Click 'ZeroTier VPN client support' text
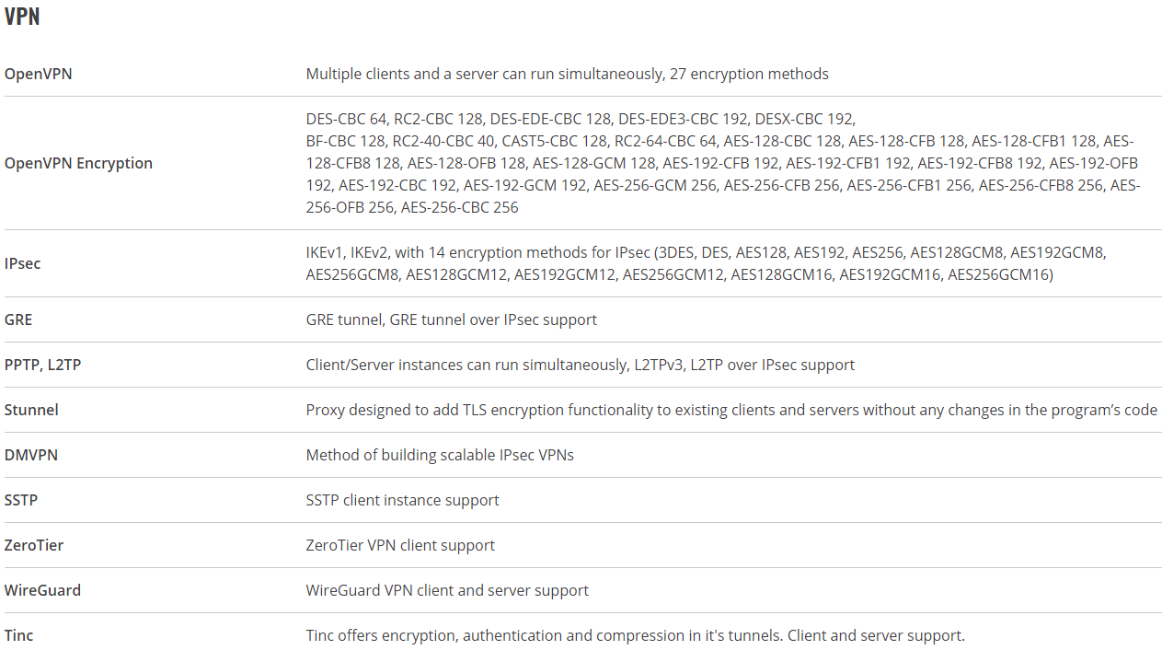1162x662 pixels. [x=400, y=545]
